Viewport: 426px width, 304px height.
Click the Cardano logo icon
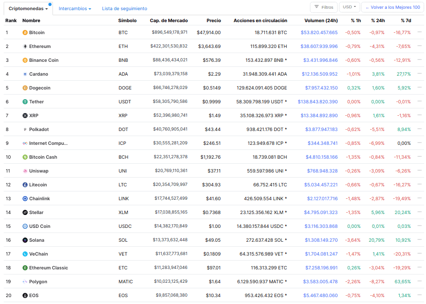click(25, 74)
